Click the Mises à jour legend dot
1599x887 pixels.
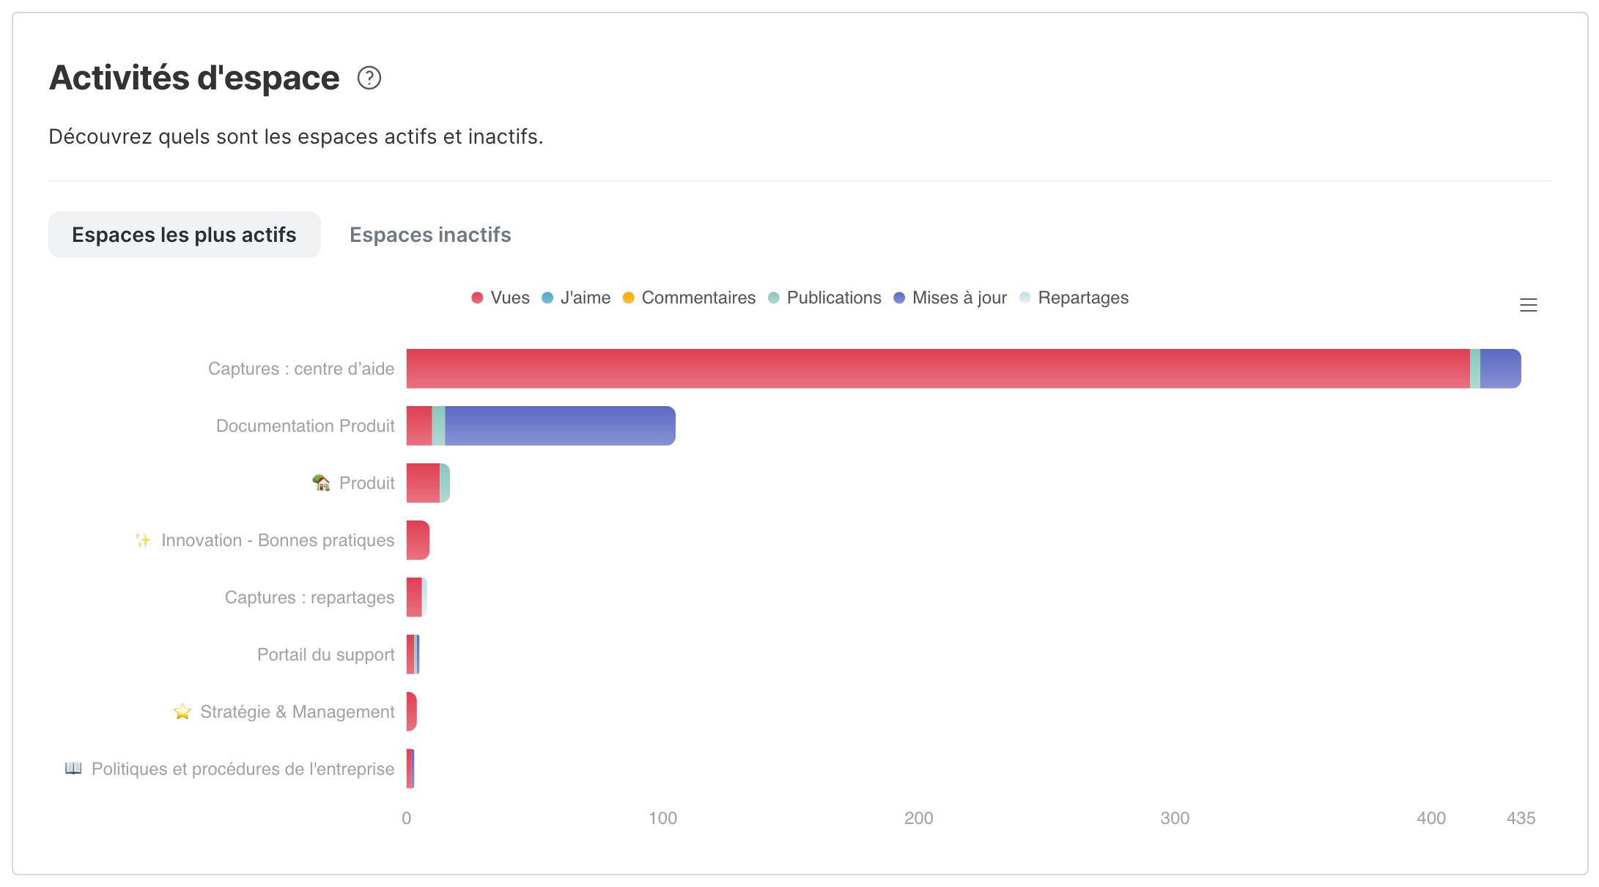(x=899, y=298)
